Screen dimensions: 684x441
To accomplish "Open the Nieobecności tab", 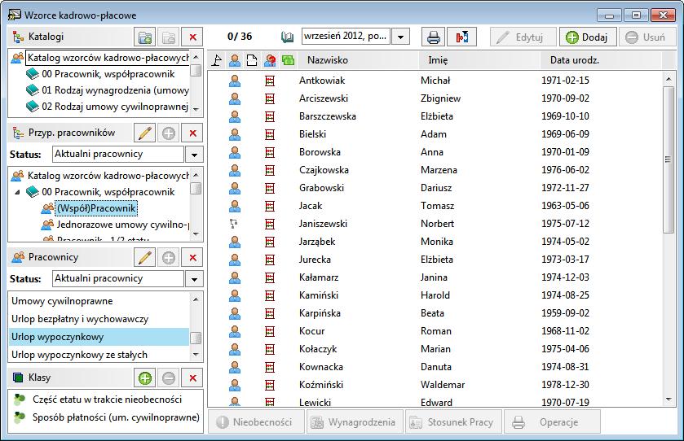I will click(x=257, y=421).
